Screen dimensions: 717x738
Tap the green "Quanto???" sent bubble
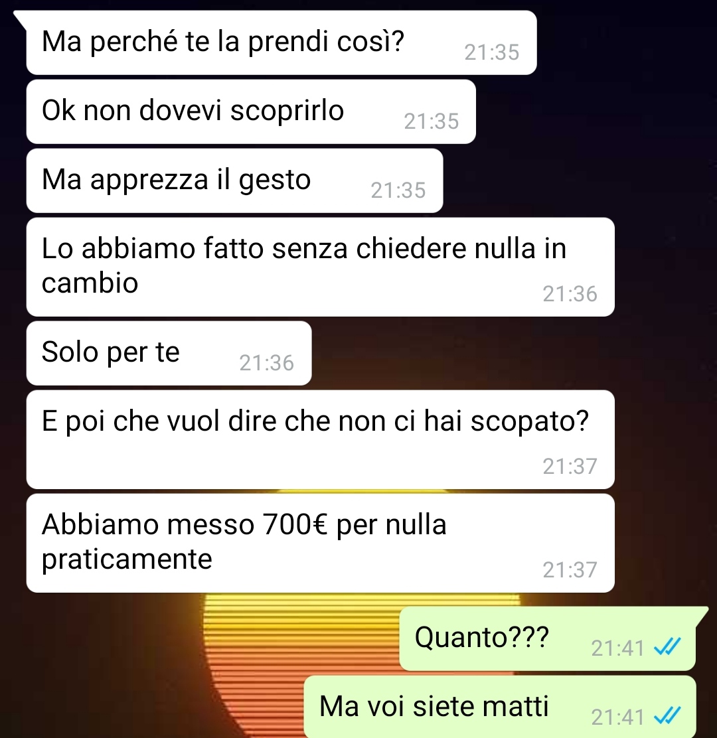click(548, 638)
